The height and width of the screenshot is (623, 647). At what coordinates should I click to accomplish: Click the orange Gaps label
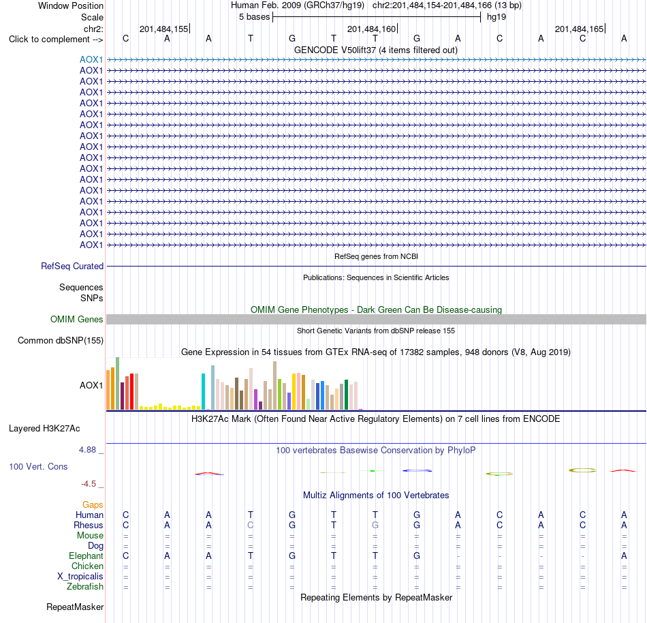click(93, 505)
